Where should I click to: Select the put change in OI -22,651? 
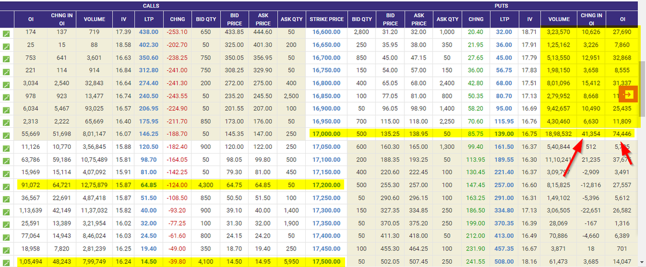[591, 210]
